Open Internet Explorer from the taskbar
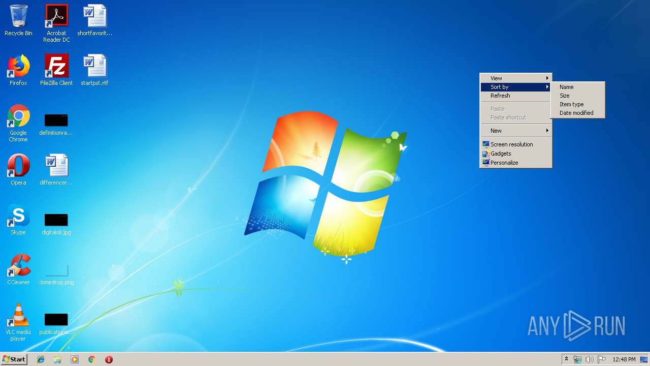This screenshot has height=366, width=650. (x=41, y=359)
